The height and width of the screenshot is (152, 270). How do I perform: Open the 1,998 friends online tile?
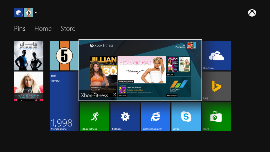click(64, 101)
